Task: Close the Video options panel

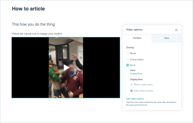Action: (176, 30)
